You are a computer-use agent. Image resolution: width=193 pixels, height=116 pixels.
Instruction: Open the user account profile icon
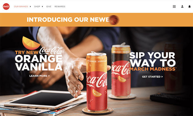[x=182, y=7]
